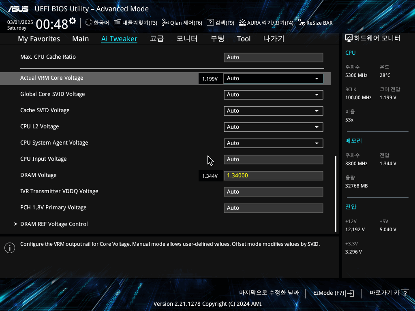Screen dimensions: 415x311
Task: Click the 100.00 MHz BCLK value
Action: 358,98
